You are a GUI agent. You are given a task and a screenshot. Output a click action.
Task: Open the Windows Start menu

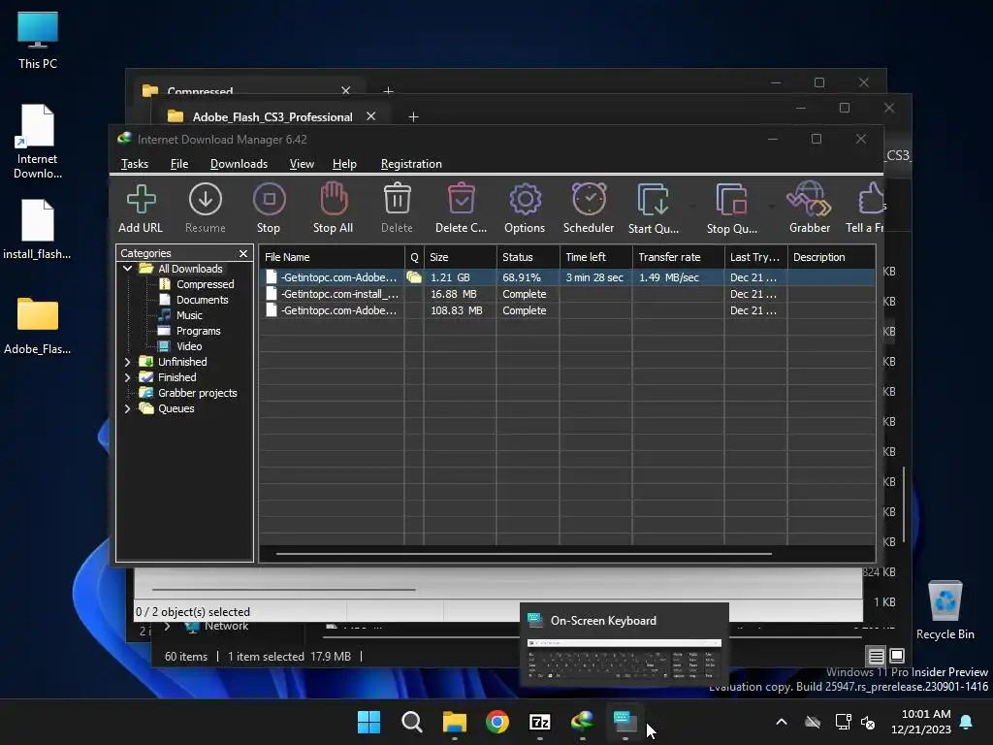point(368,722)
